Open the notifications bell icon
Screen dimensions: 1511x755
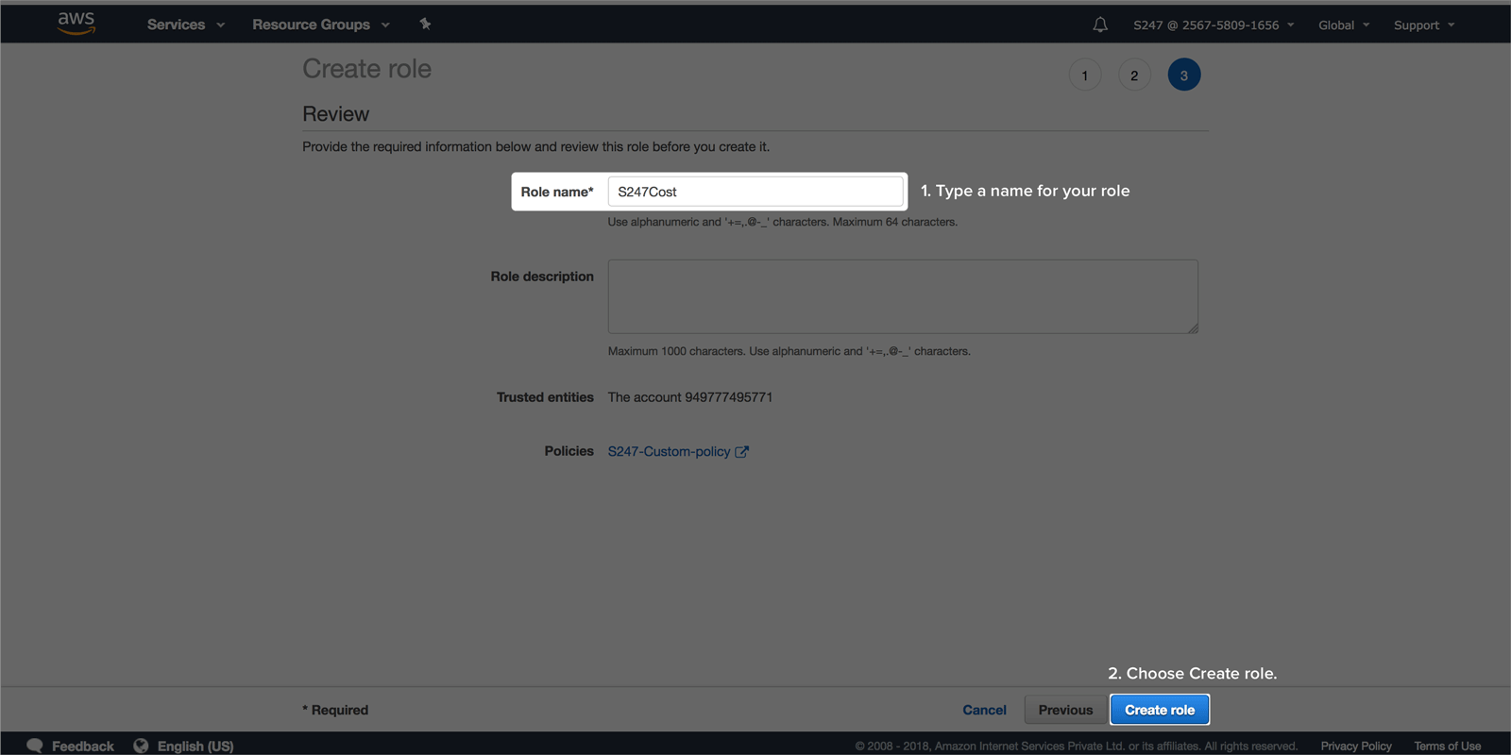pyautogui.click(x=1100, y=25)
